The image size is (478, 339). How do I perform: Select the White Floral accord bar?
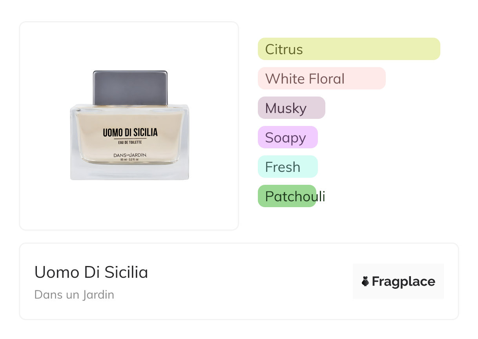click(x=321, y=78)
